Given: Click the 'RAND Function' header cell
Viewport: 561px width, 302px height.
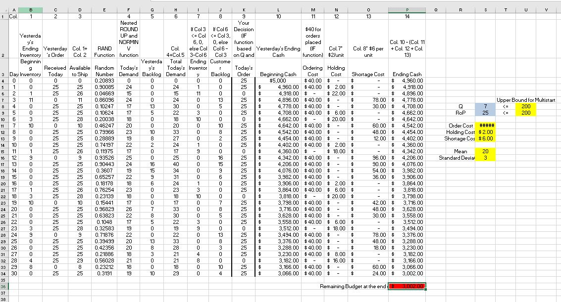Looking at the screenshot, I should [x=104, y=39].
